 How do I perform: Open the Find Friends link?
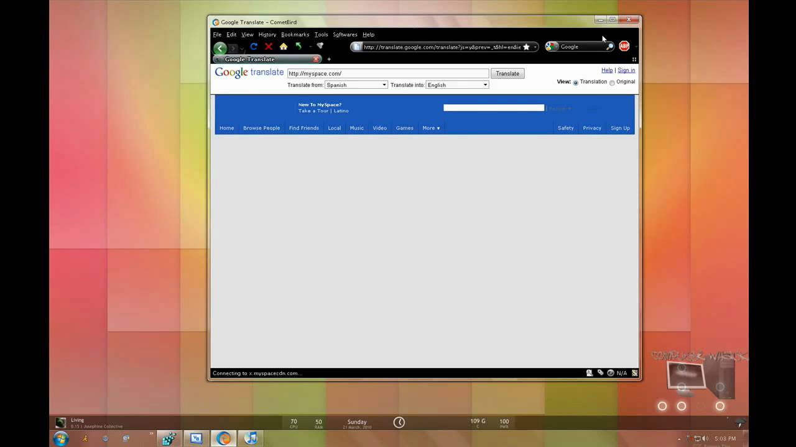point(303,128)
